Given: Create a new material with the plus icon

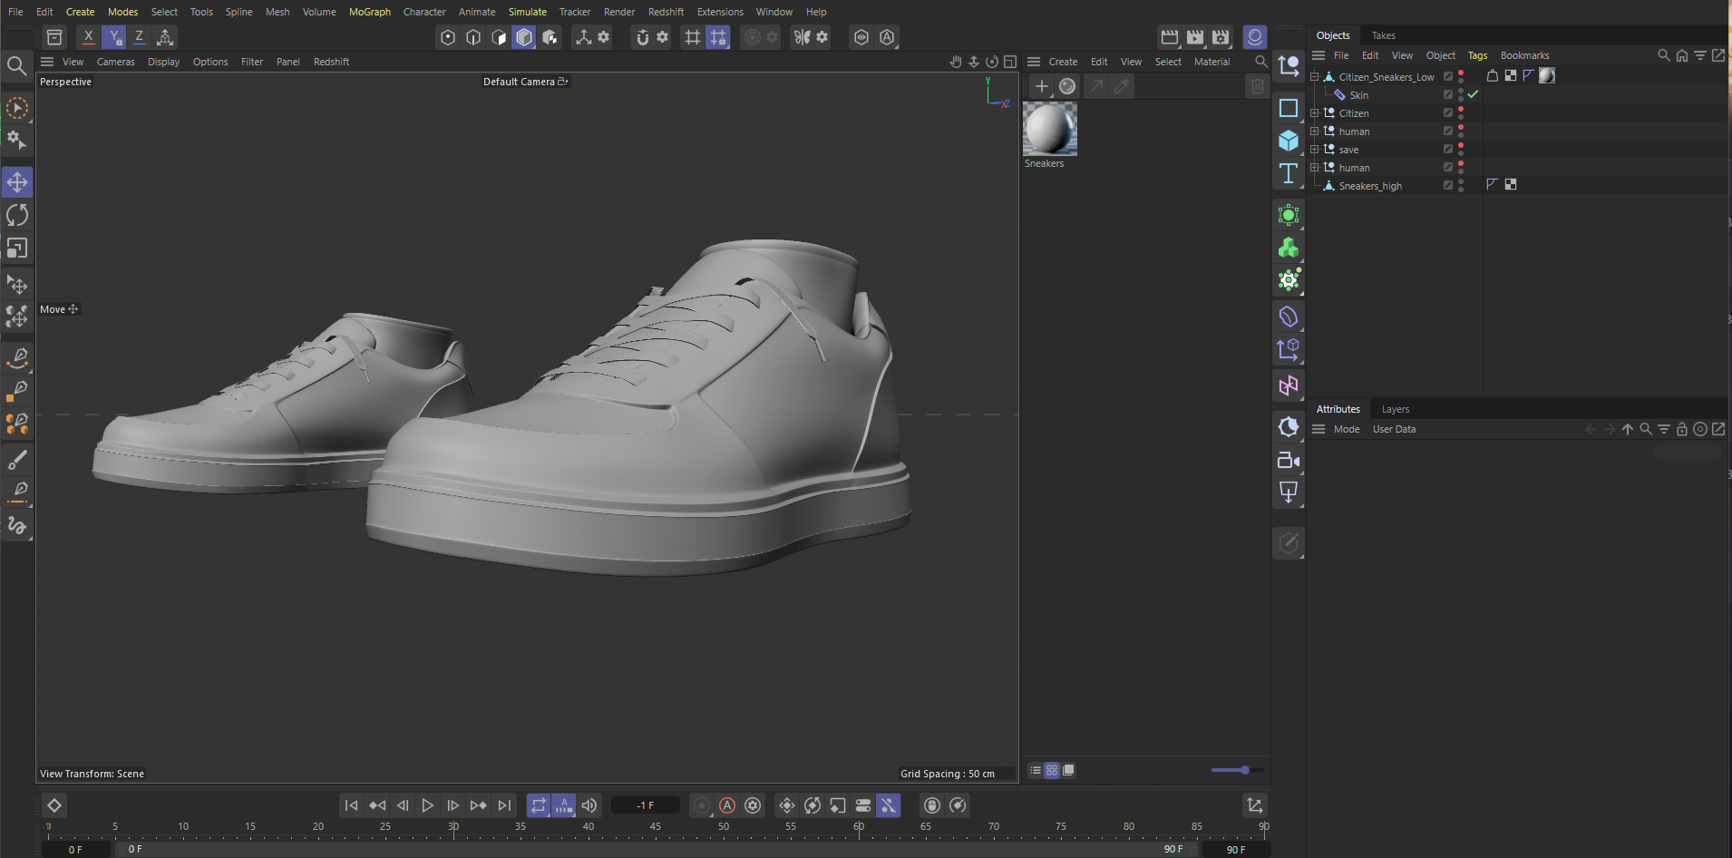Looking at the screenshot, I should pos(1042,86).
